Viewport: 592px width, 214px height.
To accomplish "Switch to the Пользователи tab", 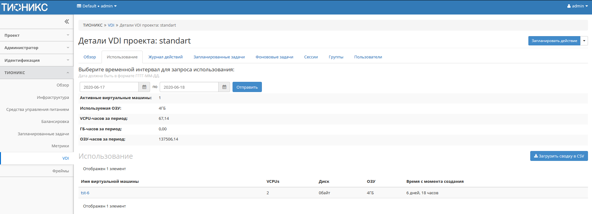I will (368, 57).
